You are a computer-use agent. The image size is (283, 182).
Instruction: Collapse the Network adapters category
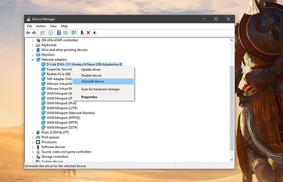[x=33, y=59]
